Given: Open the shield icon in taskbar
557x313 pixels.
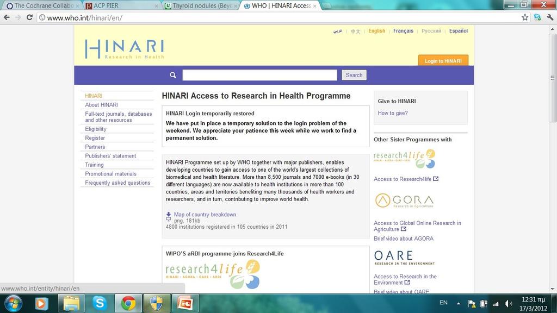Looking at the screenshot, I should point(156,303).
